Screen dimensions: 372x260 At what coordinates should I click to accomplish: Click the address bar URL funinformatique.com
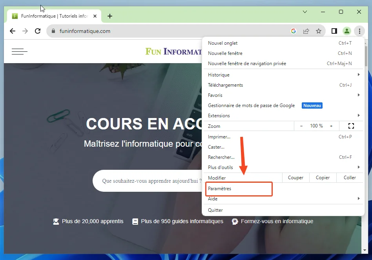85,31
